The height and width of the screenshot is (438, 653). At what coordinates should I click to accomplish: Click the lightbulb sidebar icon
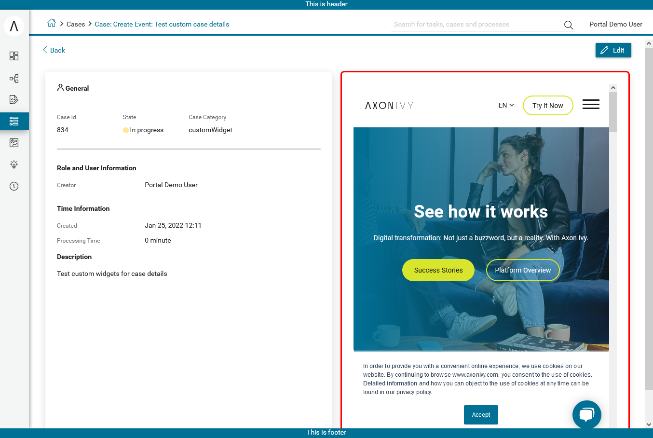[14, 164]
